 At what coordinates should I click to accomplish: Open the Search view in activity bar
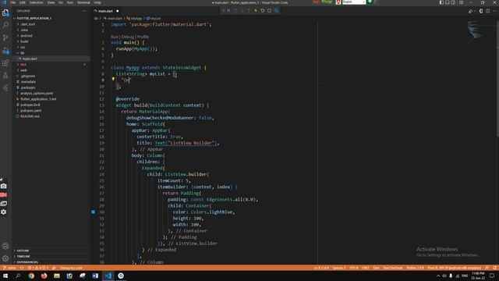tap(5, 25)
